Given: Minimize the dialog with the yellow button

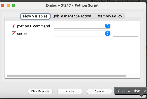Looking at the screenshot, I should (8, 5).
